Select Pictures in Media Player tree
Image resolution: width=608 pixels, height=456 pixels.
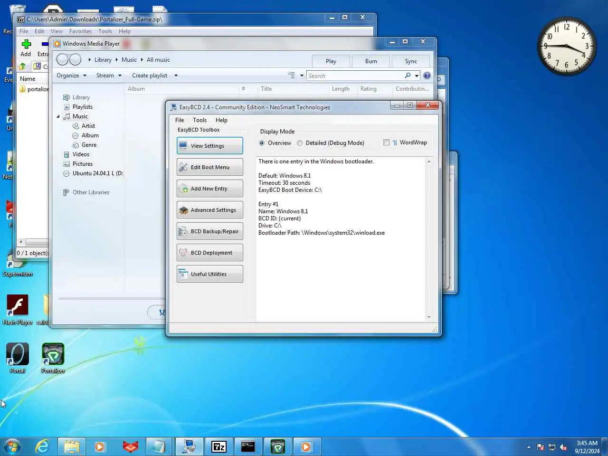pos(82,164)
